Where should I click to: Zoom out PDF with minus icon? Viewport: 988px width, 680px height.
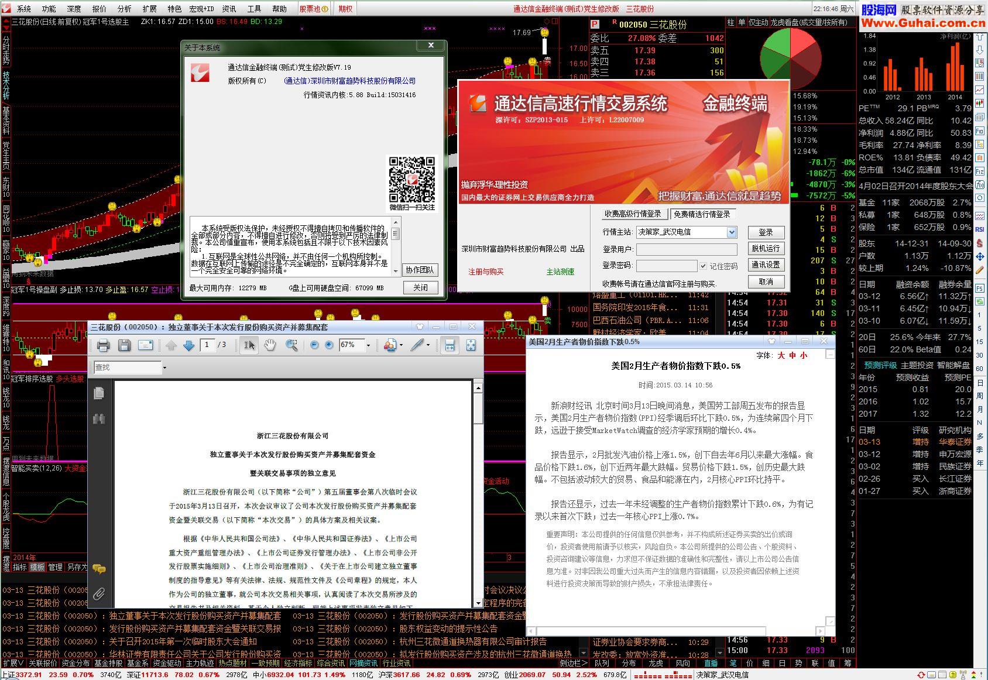(314, 345)
